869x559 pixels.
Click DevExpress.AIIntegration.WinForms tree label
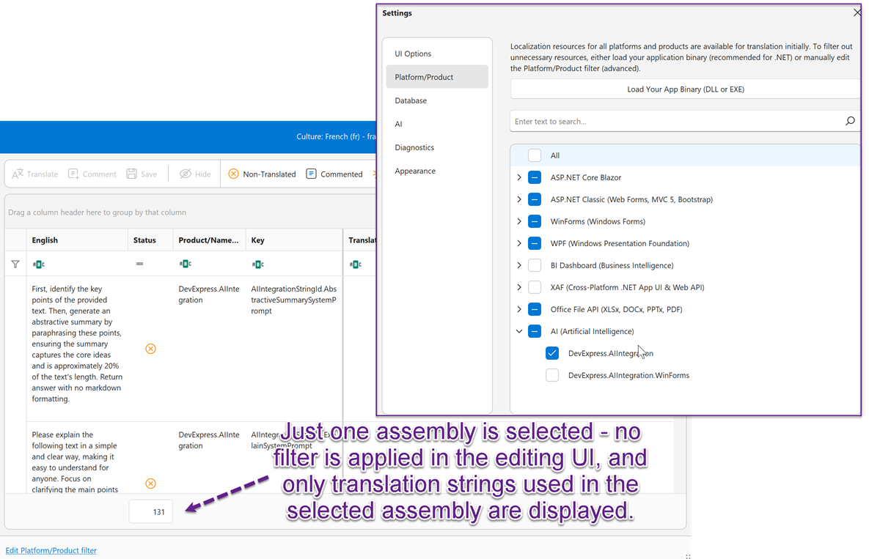click(628, 375)
